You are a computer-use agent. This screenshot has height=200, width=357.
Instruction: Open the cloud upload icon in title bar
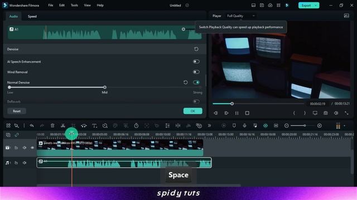point(270,5)
